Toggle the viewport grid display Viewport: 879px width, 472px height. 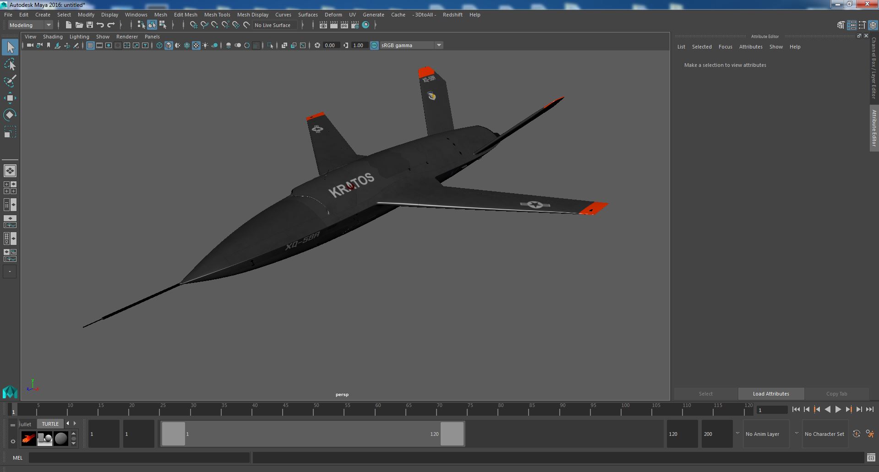(90, 45)
